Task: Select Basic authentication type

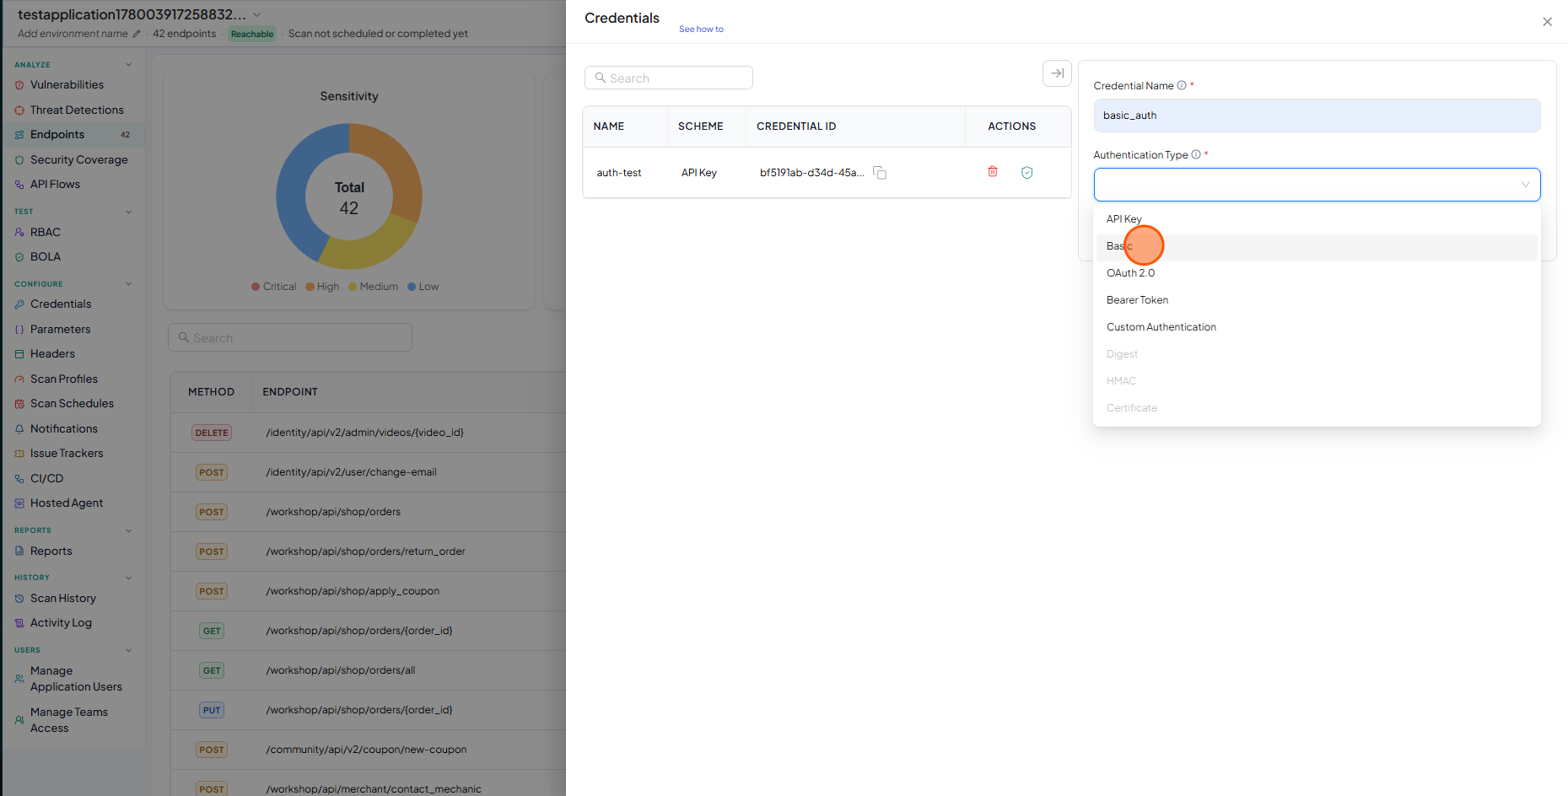Action: coord(1317,246)
